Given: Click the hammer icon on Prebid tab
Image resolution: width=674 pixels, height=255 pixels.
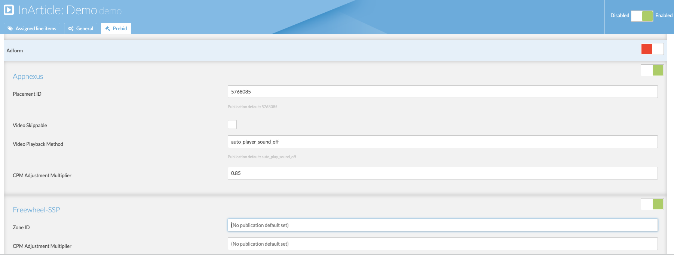Looking at the screenshot, I should pos(108,28).
